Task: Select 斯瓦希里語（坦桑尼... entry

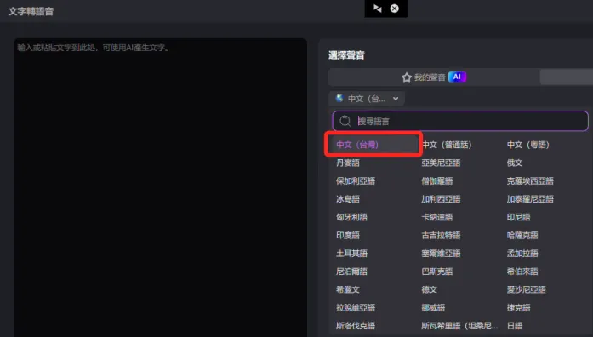Action: [x=459, y=326]
